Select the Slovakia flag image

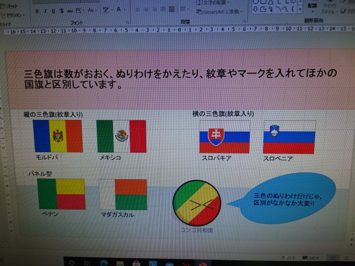coord(224,137)
